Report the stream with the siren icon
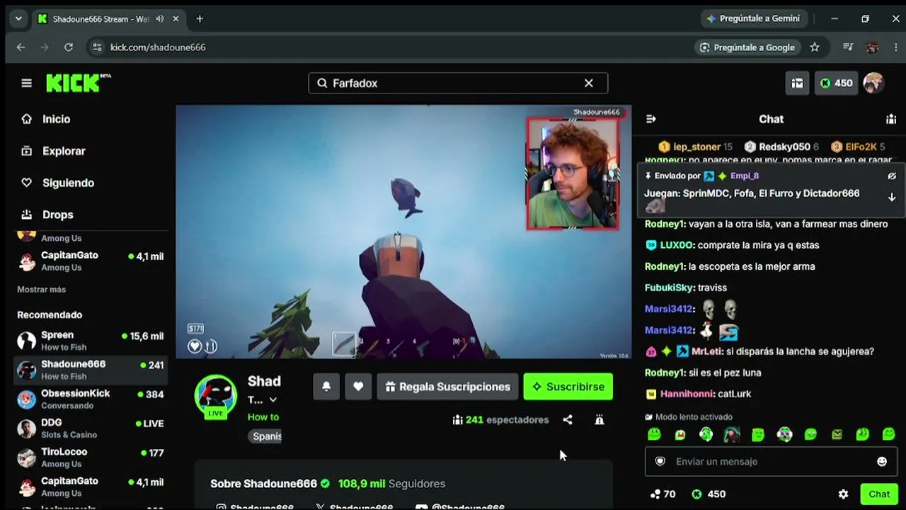The height and width of the screenshot is (510, 906). click(x=600, y=420)
